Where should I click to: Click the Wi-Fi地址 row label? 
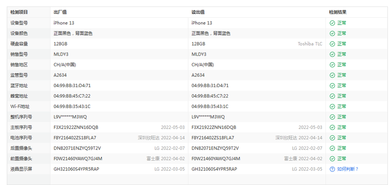[20, 107]
